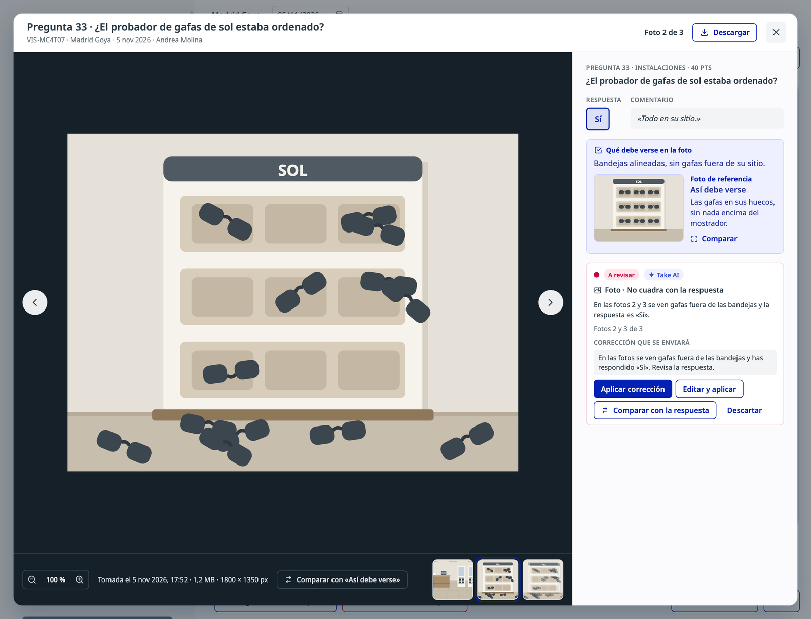This screenshot has height=619, width=811.
Task: Click the «Todo en su sitio.» comment field
Action: pos(707,119)
